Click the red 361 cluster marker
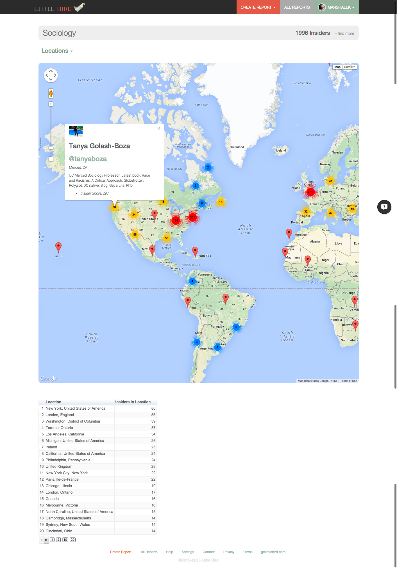This screenshot has height=568, width=397. (192, 217)
